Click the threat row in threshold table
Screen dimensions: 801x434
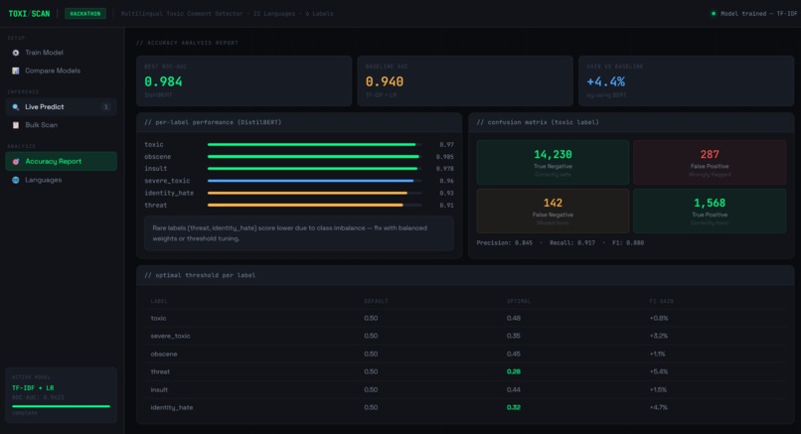pyautogui.click(x=465, y=371)
